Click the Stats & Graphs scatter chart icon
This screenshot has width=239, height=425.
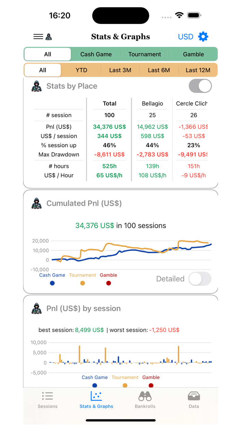(x=96, y=396)
